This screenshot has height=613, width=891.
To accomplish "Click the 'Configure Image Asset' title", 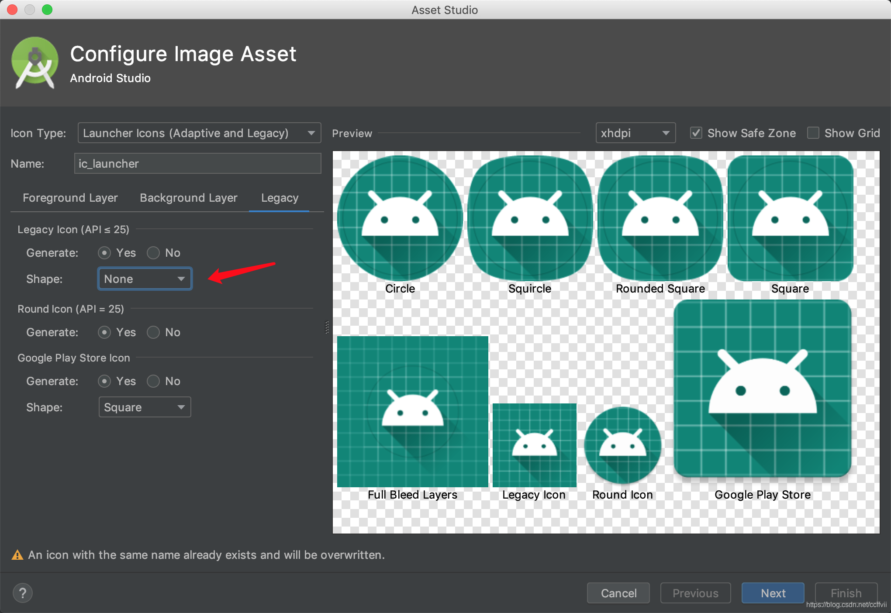I will (183, 54).
